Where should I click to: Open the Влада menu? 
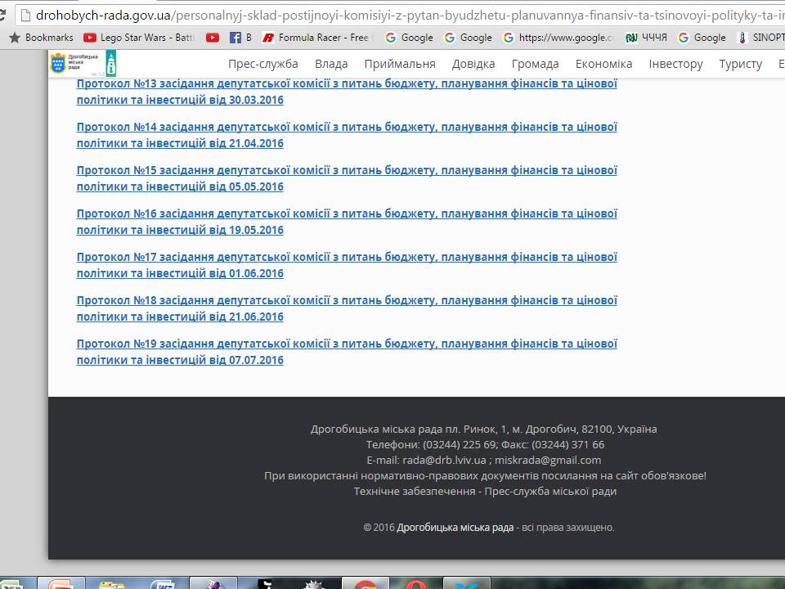coord(331,64)
